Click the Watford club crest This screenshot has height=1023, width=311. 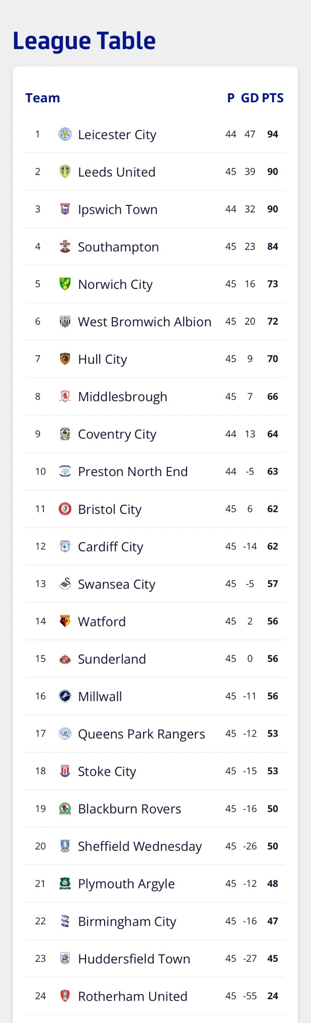click(x=65, y=621)
